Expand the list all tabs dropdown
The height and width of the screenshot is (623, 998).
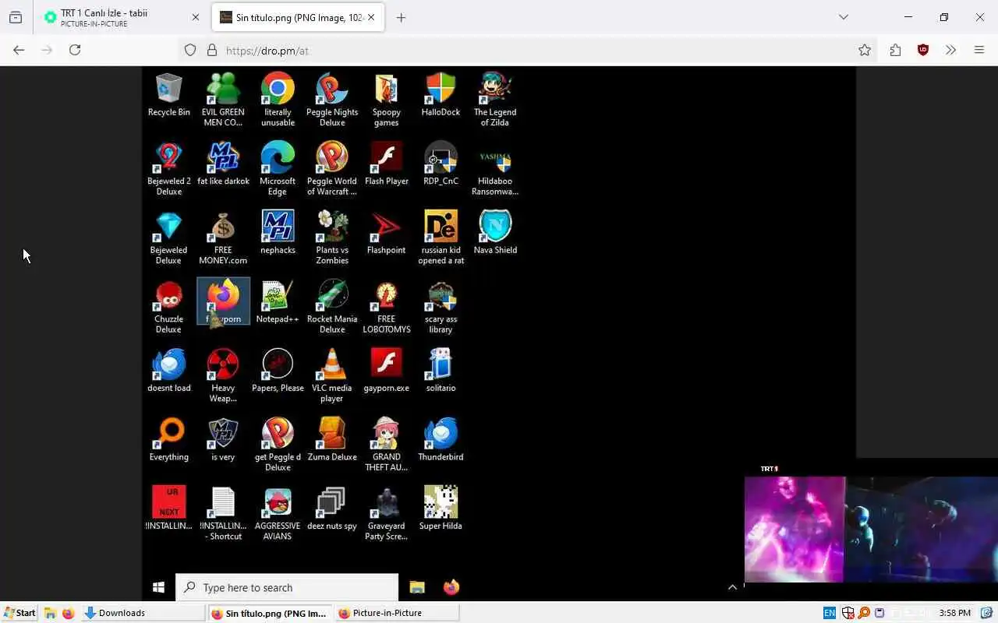[x=843, y=17]
